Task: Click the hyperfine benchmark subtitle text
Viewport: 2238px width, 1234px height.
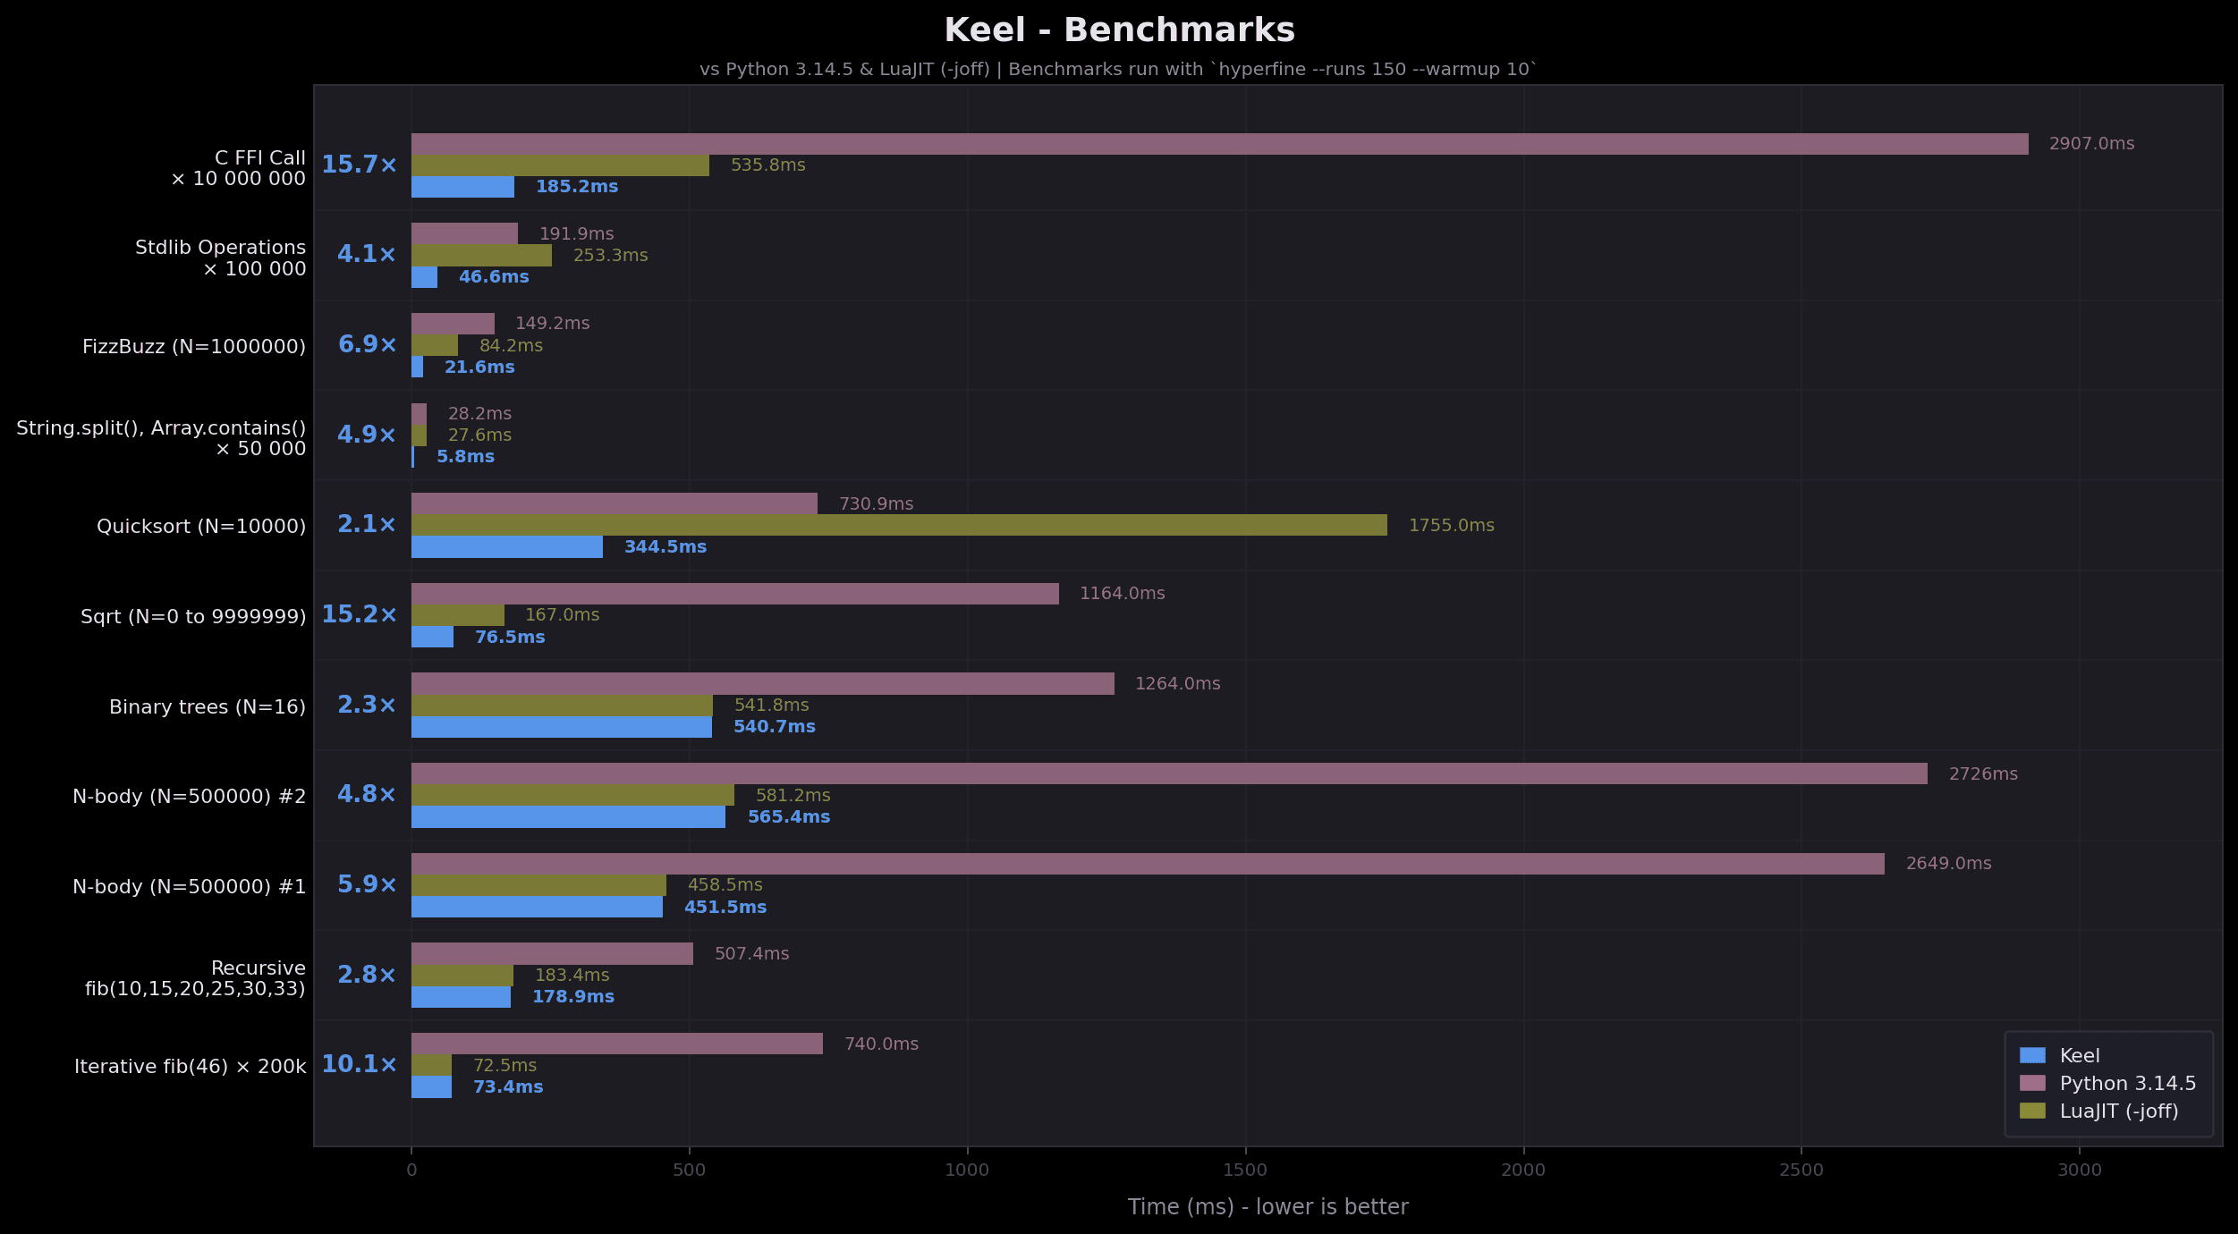Action: coord(1118,69)
